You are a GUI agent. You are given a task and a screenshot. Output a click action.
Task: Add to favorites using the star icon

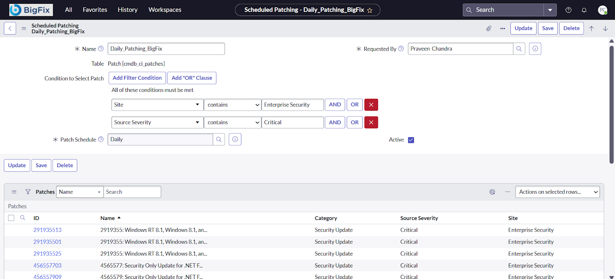click(x=370, y=10)
